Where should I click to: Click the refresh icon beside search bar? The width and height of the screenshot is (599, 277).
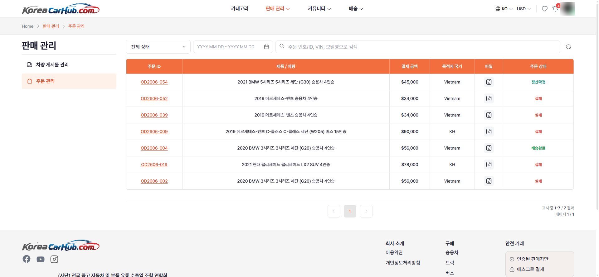pos(568,47)
